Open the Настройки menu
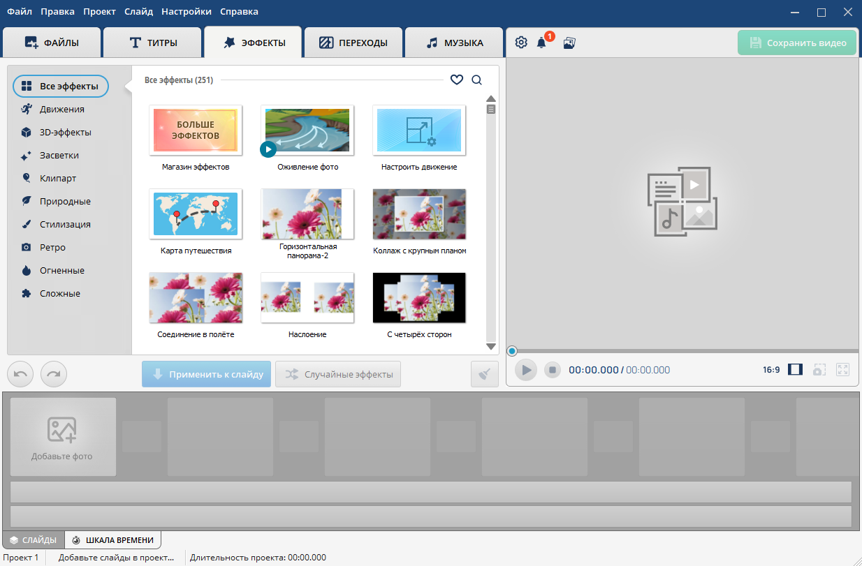Image resolution: width=862 pixels, height=566 pixels. click(x=187, y=11)
